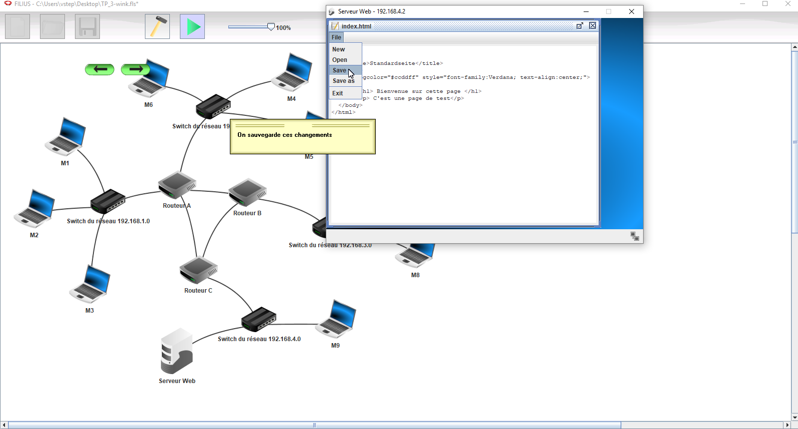The height and width of the screenshot is (429, 798).
Task: Click the vertical scrollbar up arrow
Action: click(x=795, y=47)
